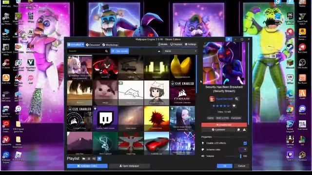This screenshot has height=175, width=312.
Task: Open the Rocket League desktop icon
Action: click(x=290, y=126)
